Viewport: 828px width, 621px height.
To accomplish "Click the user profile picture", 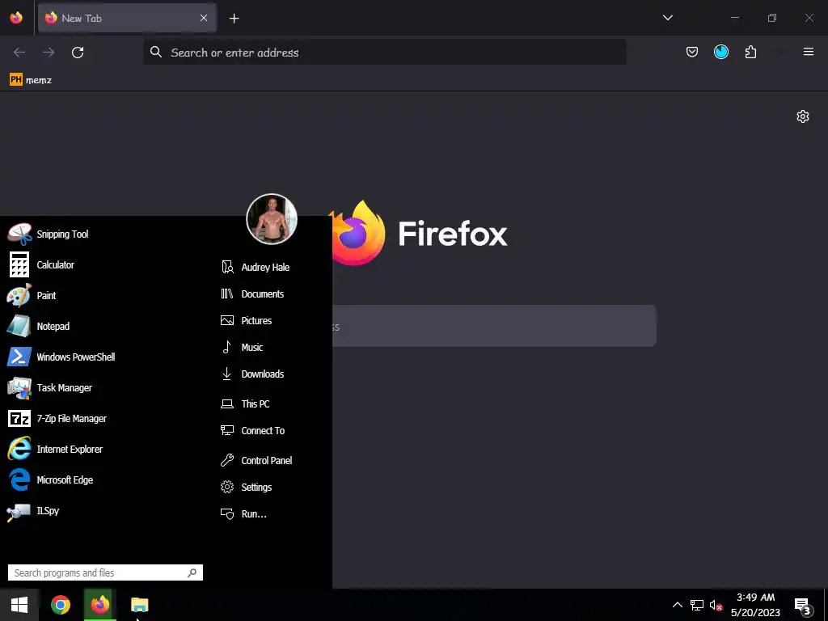I will tap(272, 218).
